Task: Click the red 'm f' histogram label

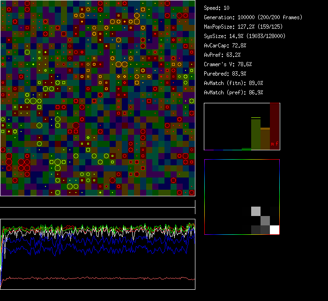Action: click(275, 143)
